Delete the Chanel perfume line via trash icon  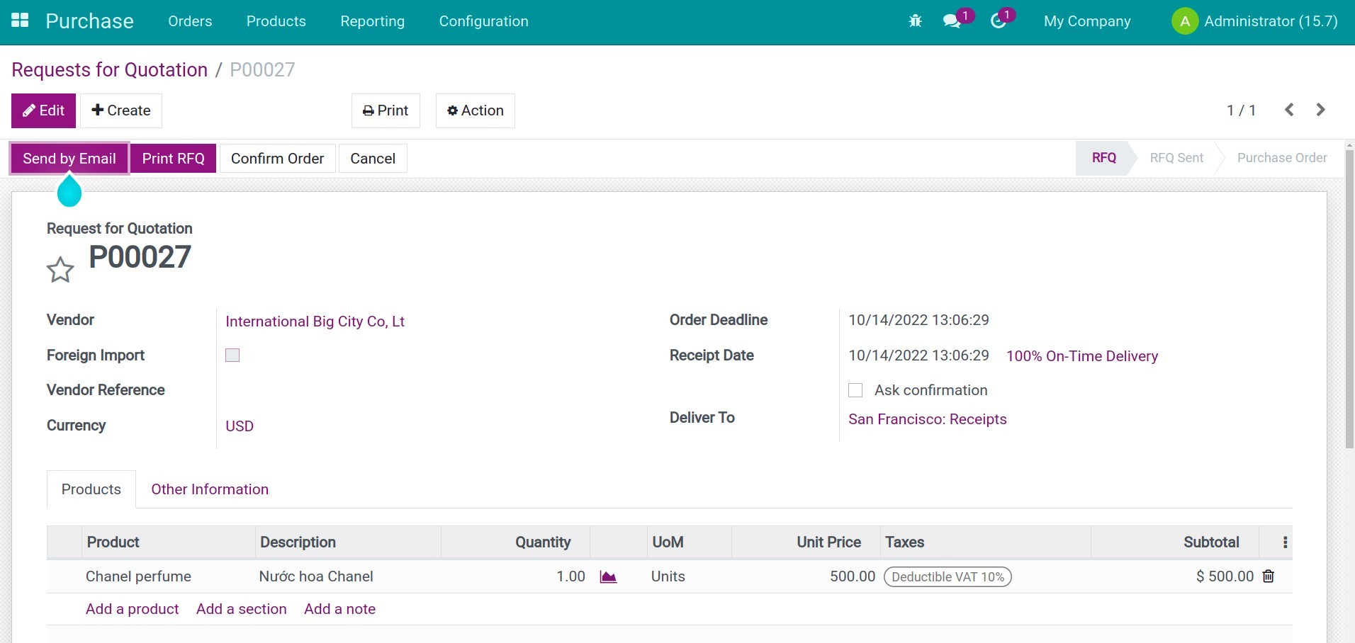click(x=1268, y=576)
